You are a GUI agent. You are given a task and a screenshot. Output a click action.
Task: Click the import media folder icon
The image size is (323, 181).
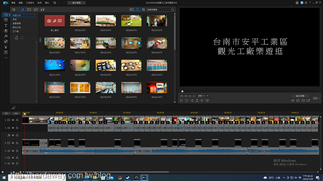(14, 10)
